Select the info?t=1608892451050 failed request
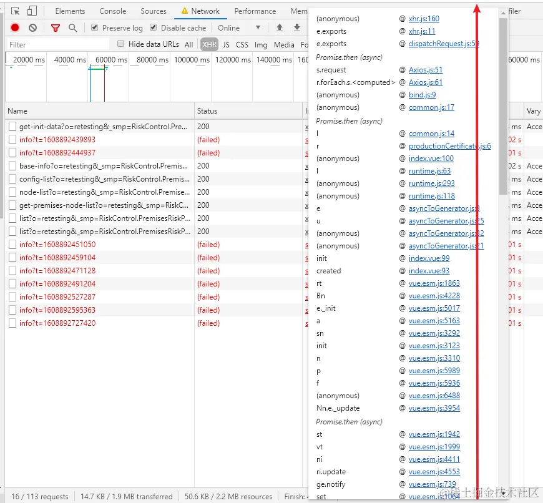Image resolution: width=543 pixels, height=503 pixels. pos(57,245)
